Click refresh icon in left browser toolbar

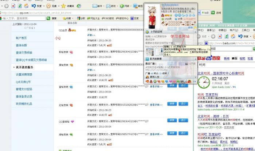20,6
